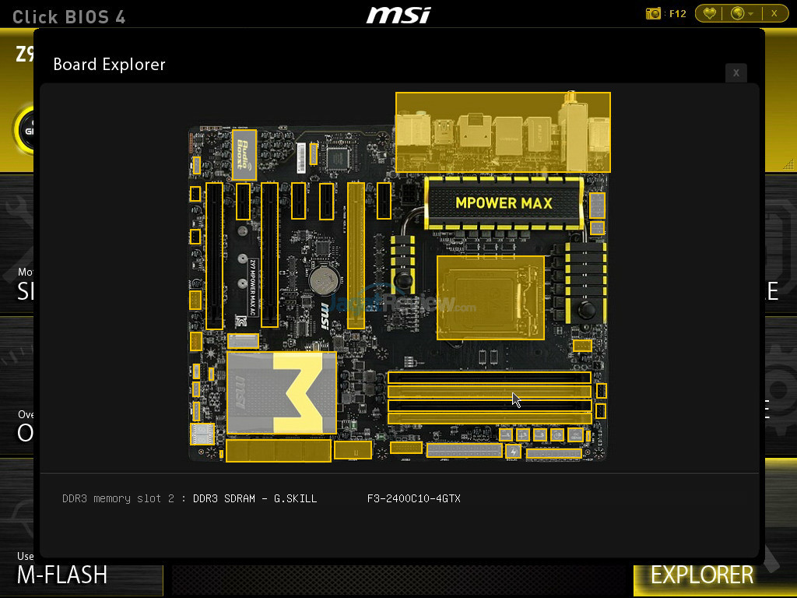
Task: Select the M.2 connector above chipset heatsink
Action: tap(243, 340)
